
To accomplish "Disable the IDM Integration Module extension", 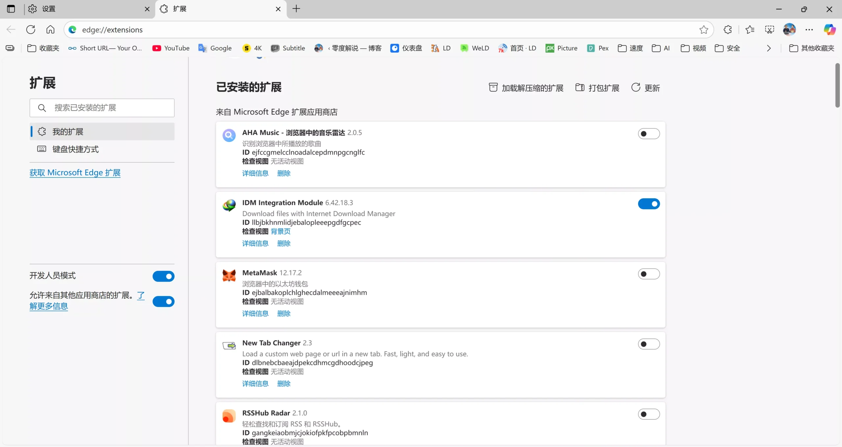I will (649, 204).
